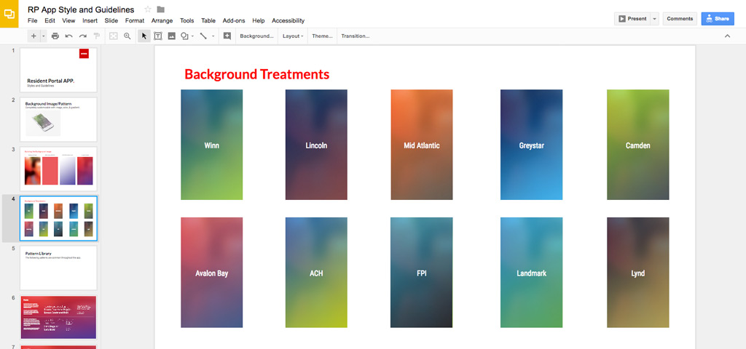Viewport: 746px width, 349px height.
Task: Open the View menu
Action: pos(68,21)
